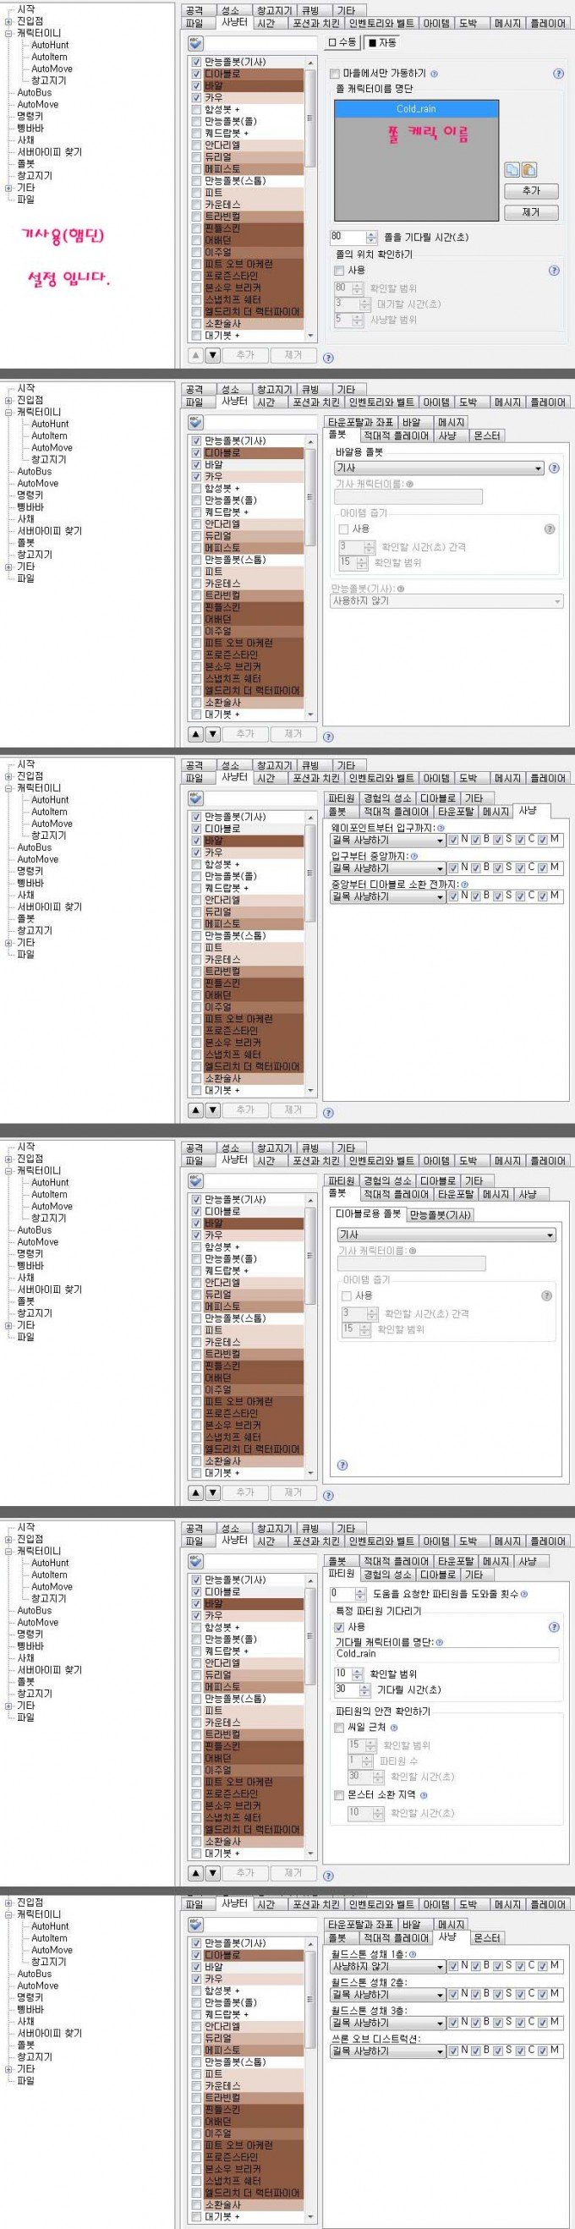Click the 추가 button beside the Cold_rain list
The height and width of the screenshot is (2229, 575).
531,191
